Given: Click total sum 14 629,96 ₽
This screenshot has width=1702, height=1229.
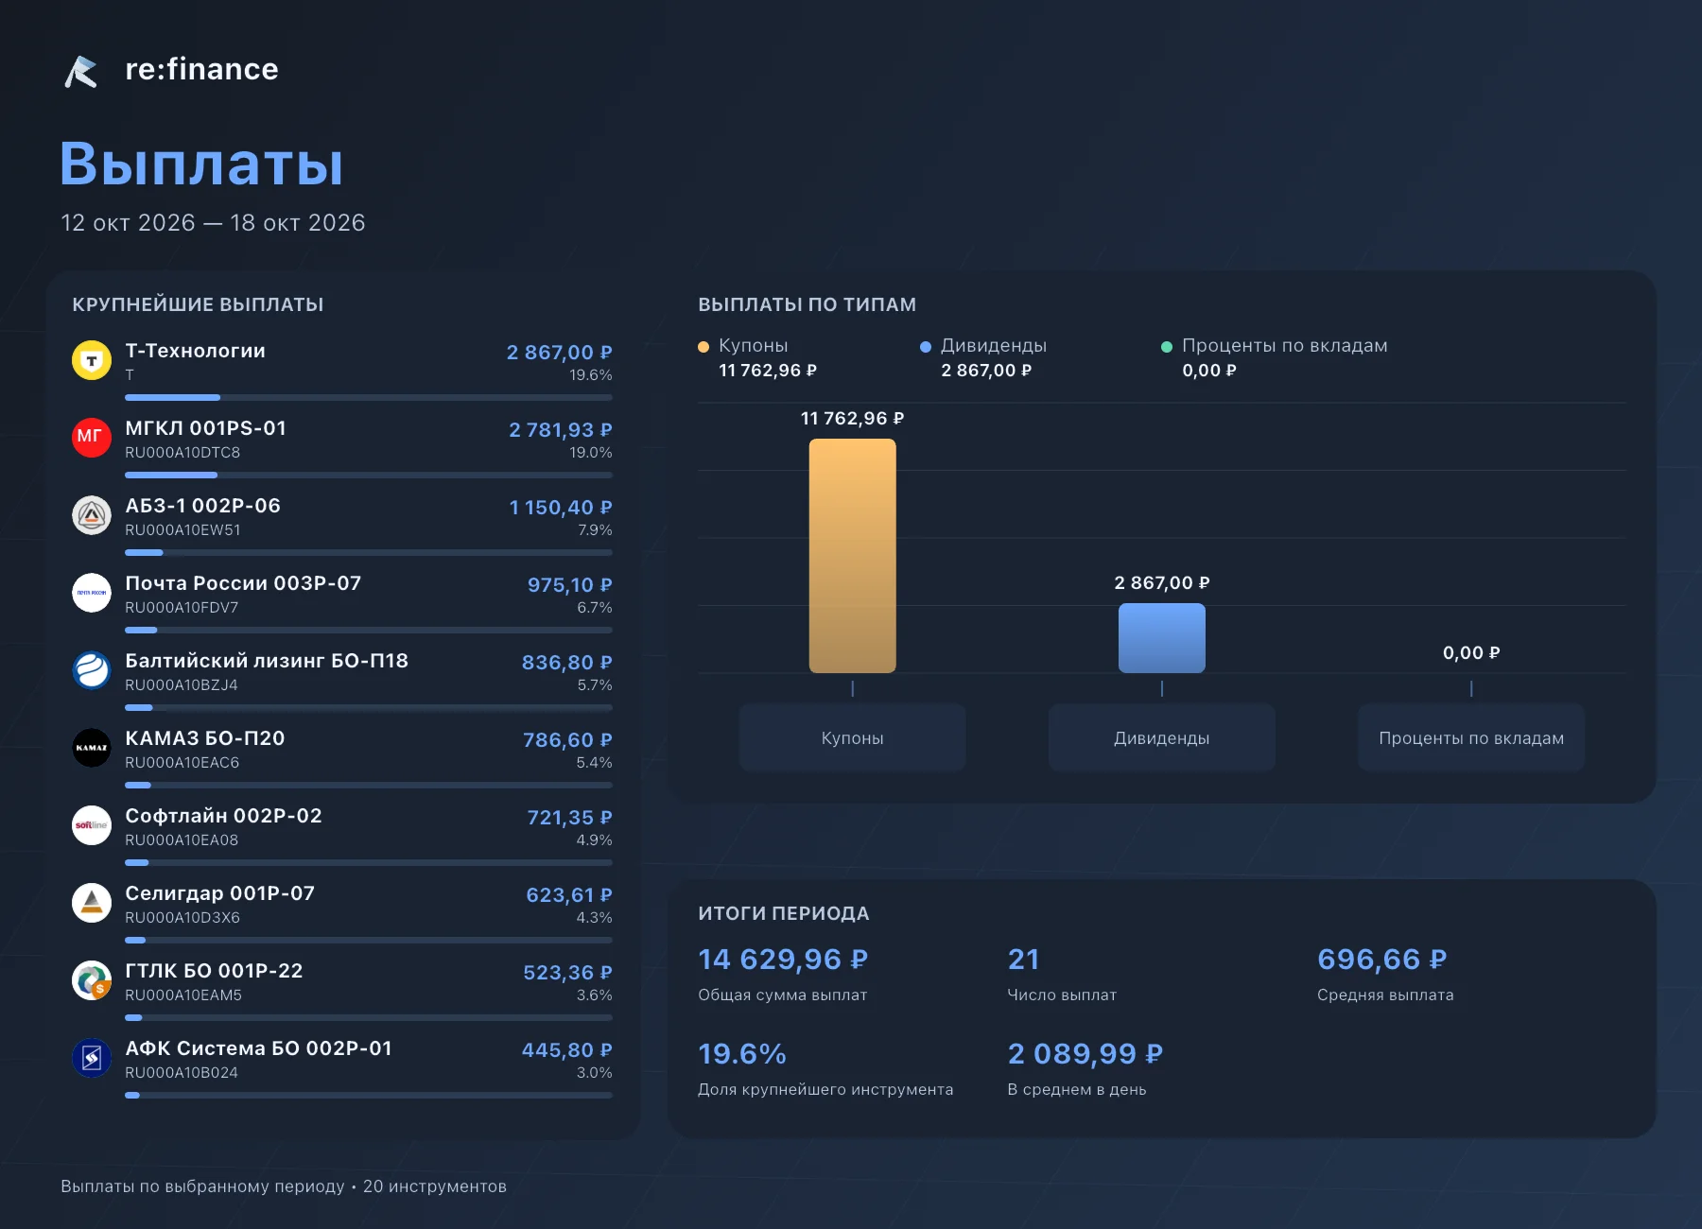Looking at the screenshot, I should coord(783,960).
